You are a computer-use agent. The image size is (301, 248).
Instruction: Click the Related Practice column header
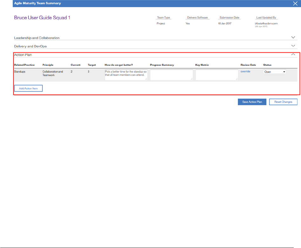tap(24, 65)
